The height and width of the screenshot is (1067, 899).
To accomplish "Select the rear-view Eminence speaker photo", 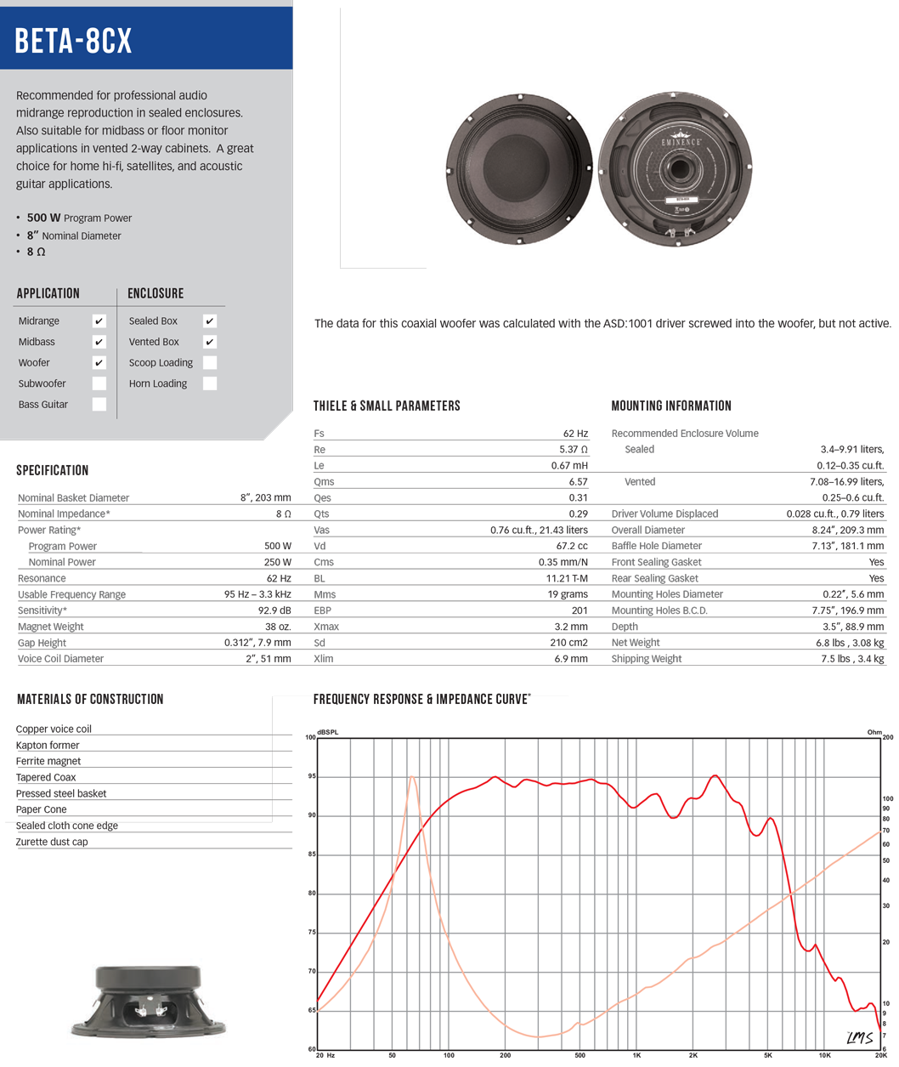I will (x=675, y=169).
